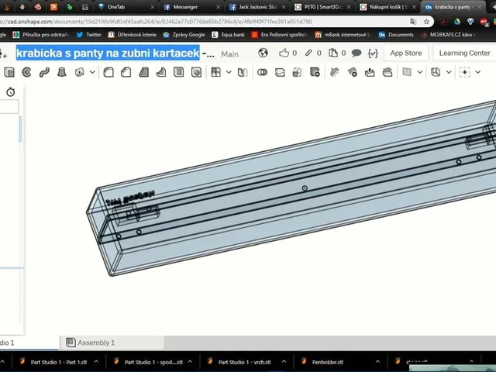This screenshot has width=496, height=372.
Task: Select the Replace face tool
Action: pyautogui.click(x=387, y=72)
